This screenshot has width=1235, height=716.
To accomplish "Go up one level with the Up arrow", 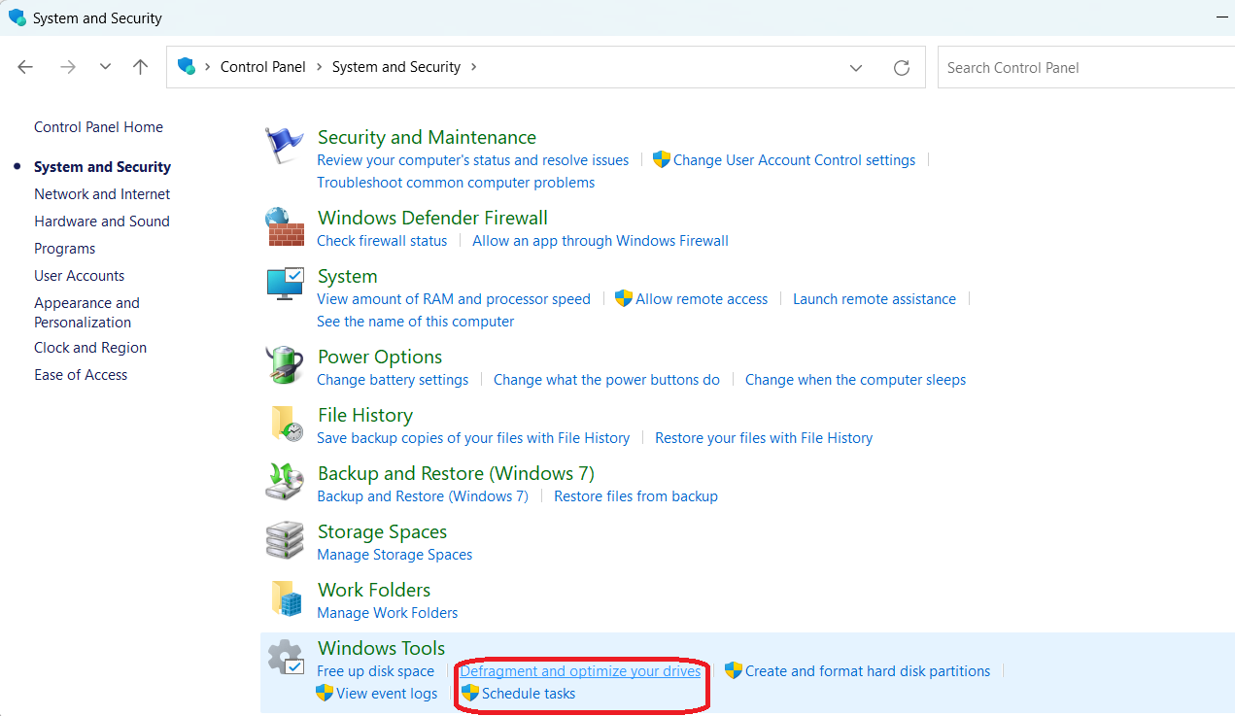I will click(141, 67).
